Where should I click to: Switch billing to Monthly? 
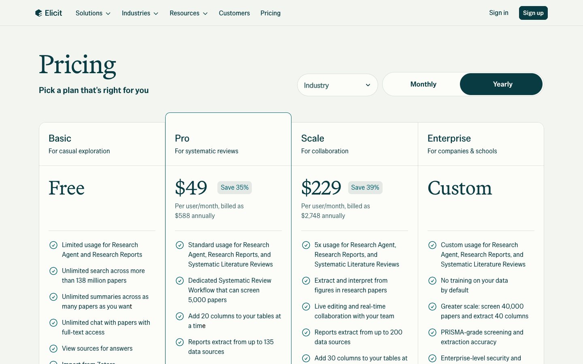pyautogui.click(x=423, y=84)
